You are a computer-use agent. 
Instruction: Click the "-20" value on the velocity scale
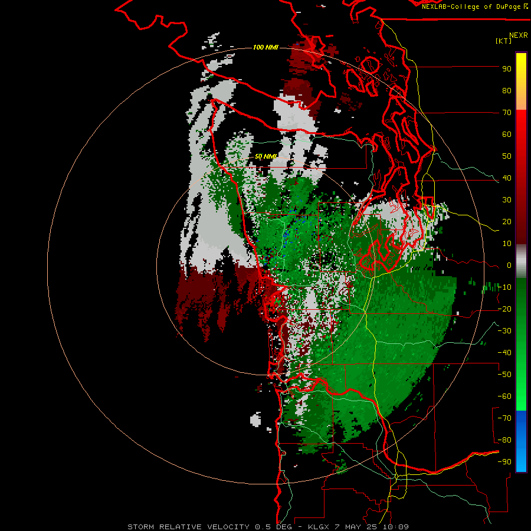click(x=504, y=309)
